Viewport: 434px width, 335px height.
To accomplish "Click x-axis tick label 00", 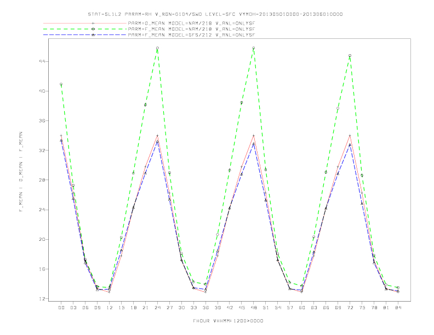I will click(x=61, y=308).
